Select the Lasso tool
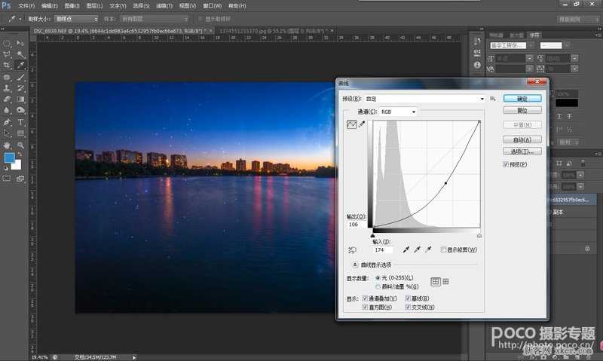Viewport: 603px width, 361px height. 7,54
